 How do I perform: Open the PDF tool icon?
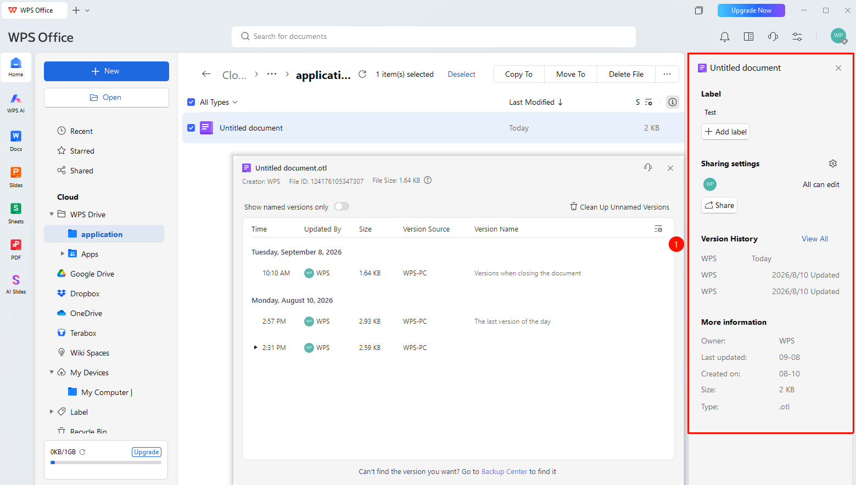[x=16, y=249]
